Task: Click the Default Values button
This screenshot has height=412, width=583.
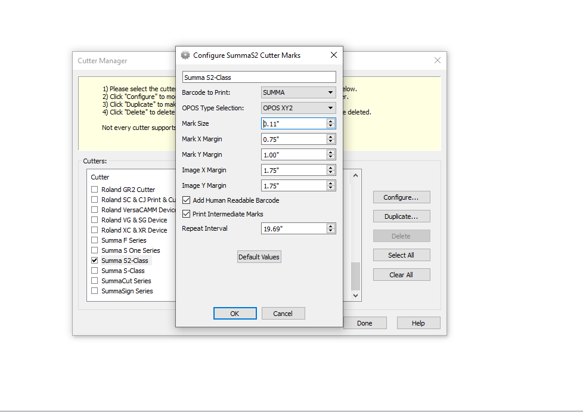Action: coord(259,256)
